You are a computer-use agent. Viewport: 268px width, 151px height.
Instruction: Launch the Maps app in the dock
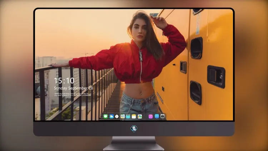point(123,116)
